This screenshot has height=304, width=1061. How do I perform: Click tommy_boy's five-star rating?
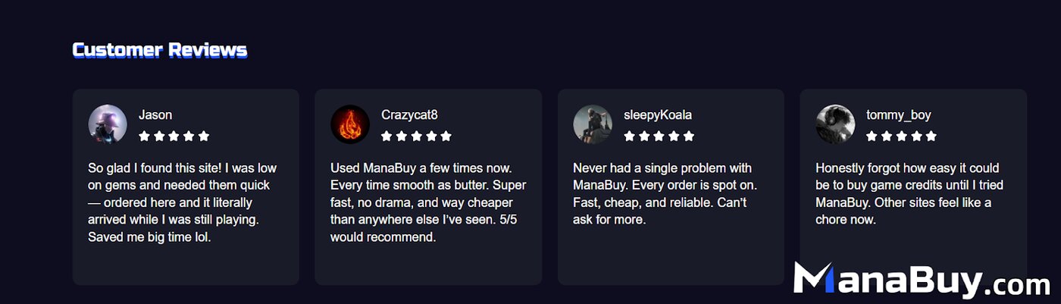901,136
